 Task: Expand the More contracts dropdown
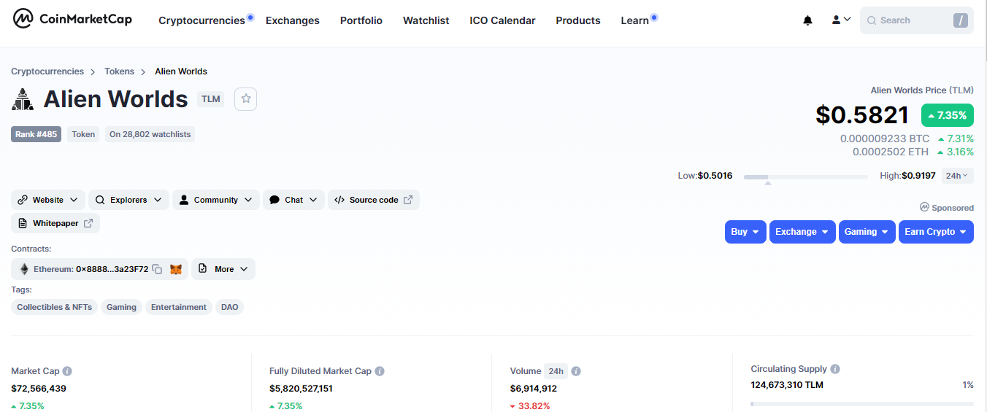[223, 269]
